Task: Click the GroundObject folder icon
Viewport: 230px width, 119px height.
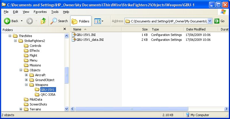Action: click(x=32, y=80)
